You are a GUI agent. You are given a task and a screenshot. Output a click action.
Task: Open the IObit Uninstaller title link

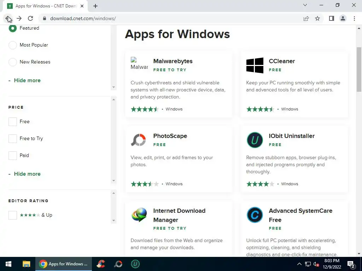pyautogui.click(x=292, y=136)
